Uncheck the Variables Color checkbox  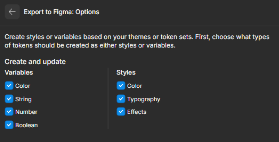pos(9,86)
